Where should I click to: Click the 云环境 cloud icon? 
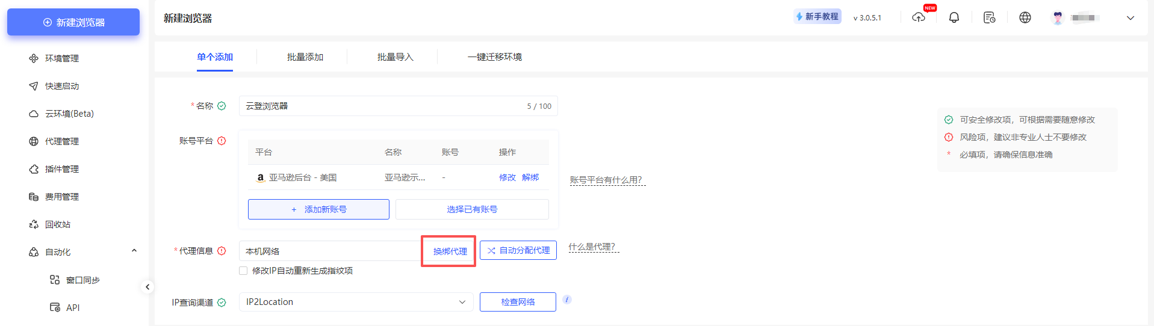tap(34, 114)
